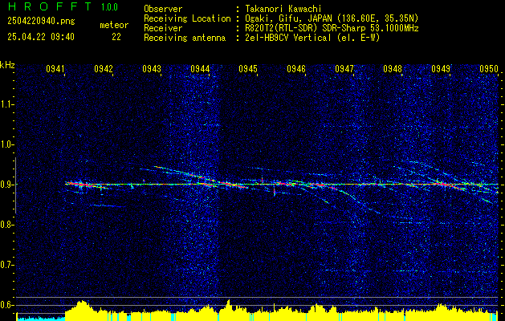Click the Receiving Location label
Viewport: 505px width, 321px height.
coord(187,18)
